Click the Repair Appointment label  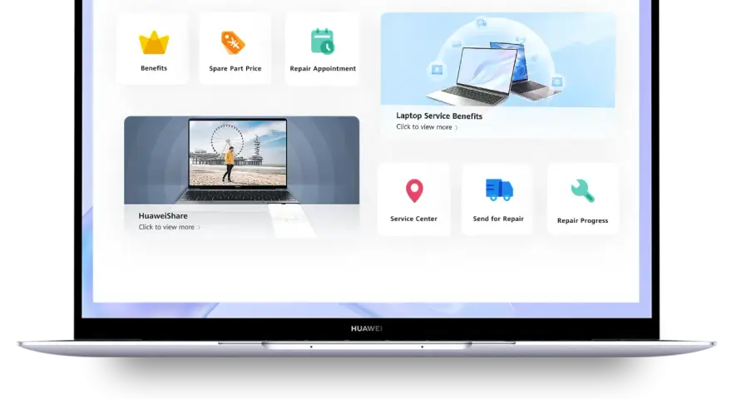click(x=323, y=69)
